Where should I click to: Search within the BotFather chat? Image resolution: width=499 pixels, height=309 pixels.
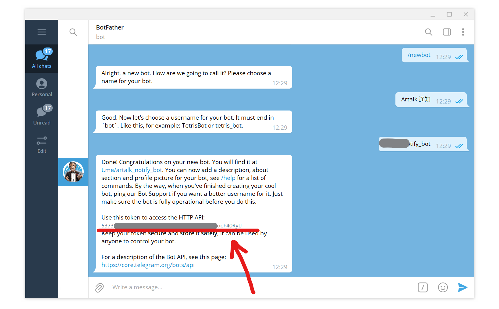[x=428, y=32]
